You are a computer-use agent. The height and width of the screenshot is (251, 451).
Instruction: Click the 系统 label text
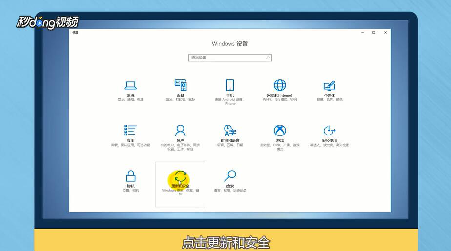(x=131, y=95)
